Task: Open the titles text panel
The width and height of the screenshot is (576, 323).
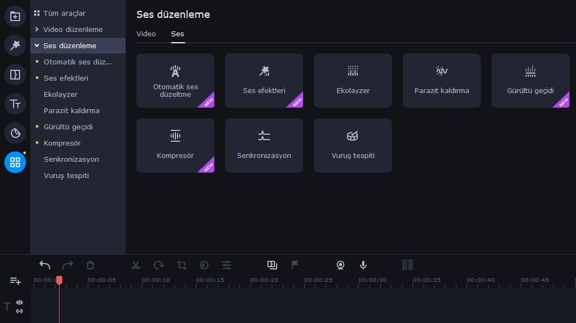Action: (15, 104)
